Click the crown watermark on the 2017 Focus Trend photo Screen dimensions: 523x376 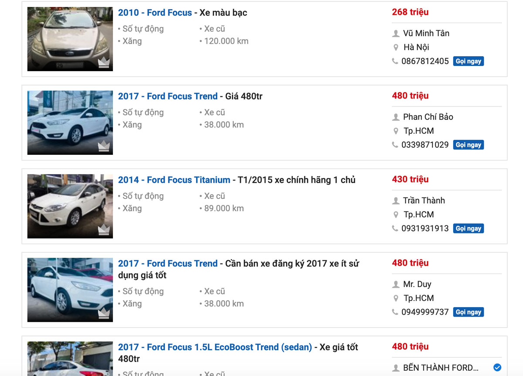coord(103,146)
